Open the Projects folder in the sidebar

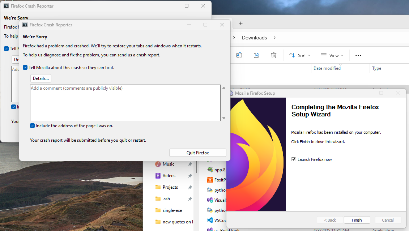170,187
